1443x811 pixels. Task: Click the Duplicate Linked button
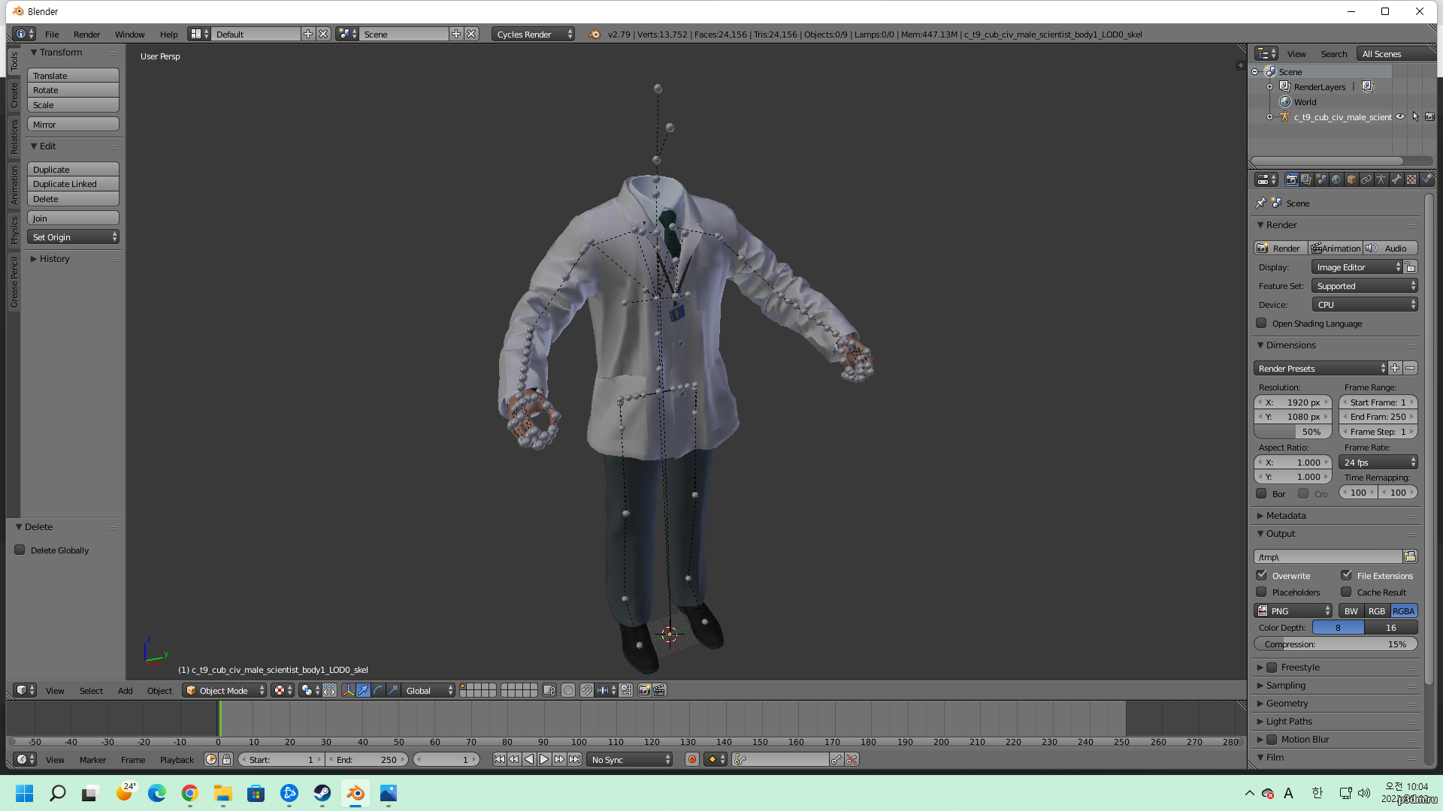click(73, 184)
